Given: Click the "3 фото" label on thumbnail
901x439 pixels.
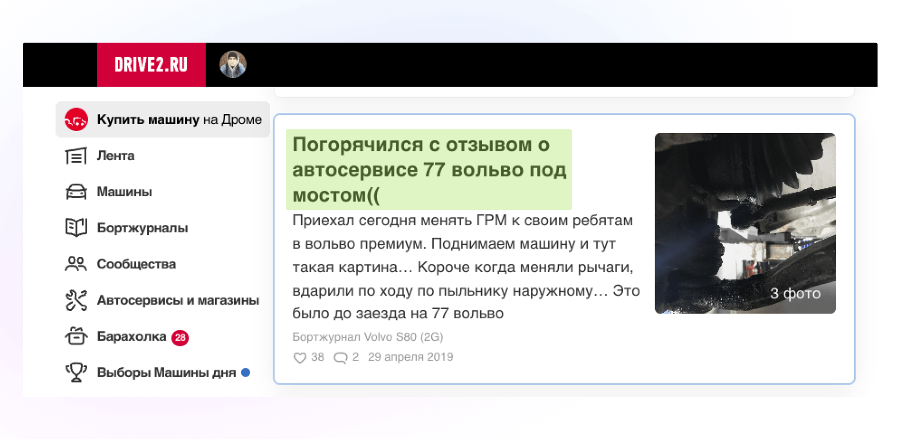Looking at the screenshot, I should click(795, 293).
